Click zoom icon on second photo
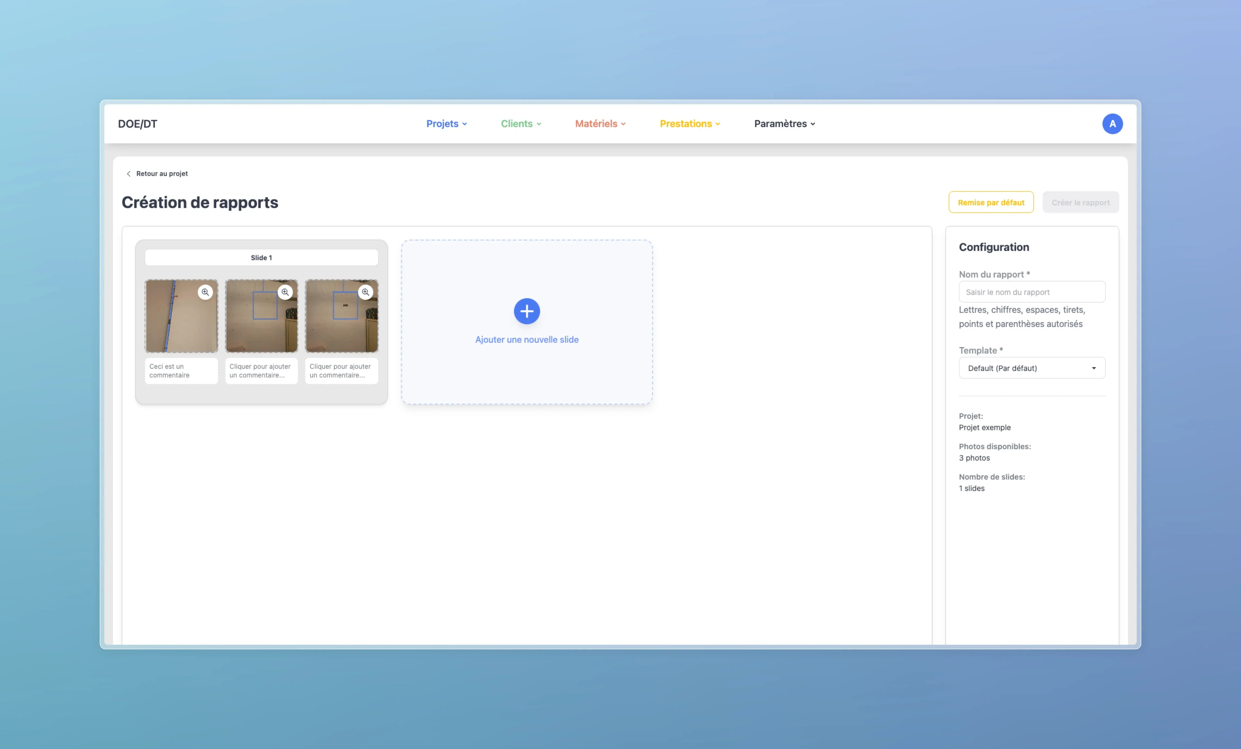 pyautogui.click(x=285, y=292)
